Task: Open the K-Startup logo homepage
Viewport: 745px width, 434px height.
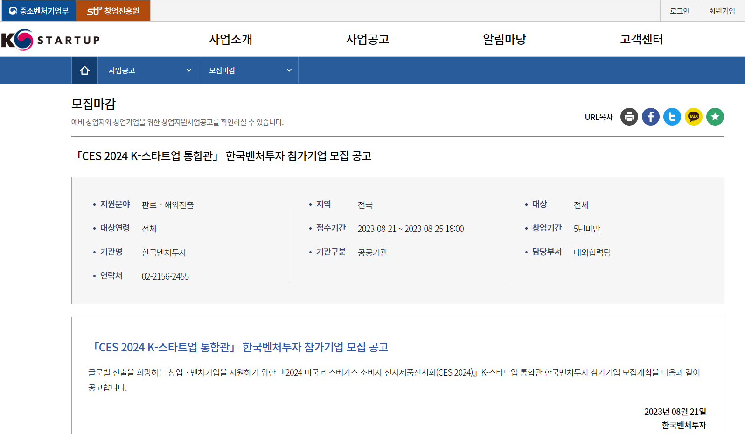Action: click(50, 40)
